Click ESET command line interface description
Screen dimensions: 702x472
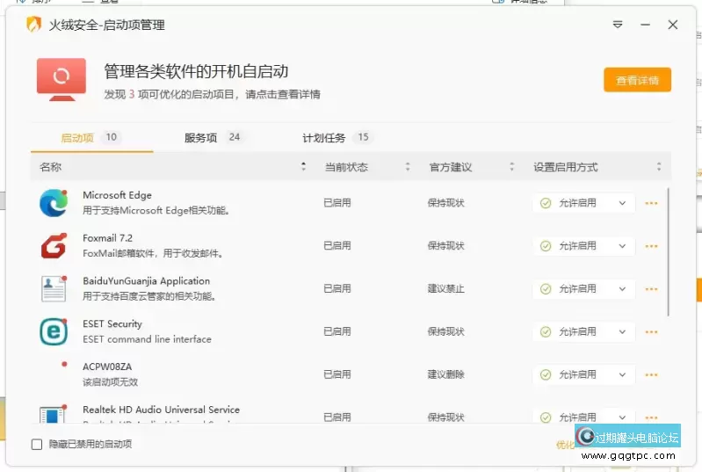pos(147,339)
